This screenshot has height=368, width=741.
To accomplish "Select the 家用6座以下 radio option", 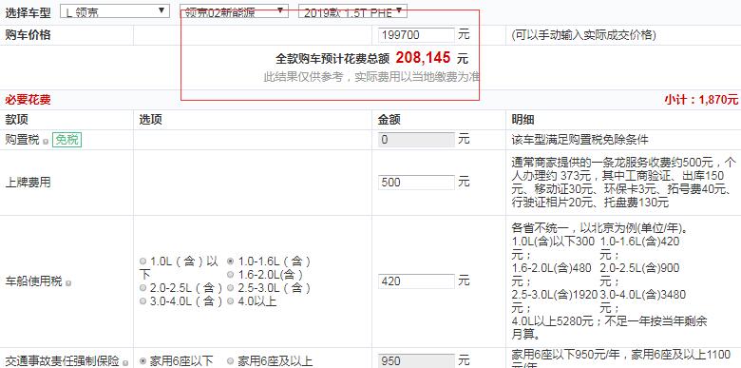I will coord(143,361).
